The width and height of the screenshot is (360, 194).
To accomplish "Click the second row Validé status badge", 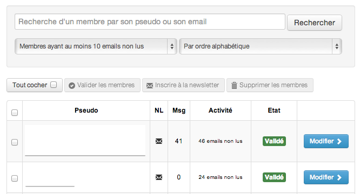I will click(274, 177).
